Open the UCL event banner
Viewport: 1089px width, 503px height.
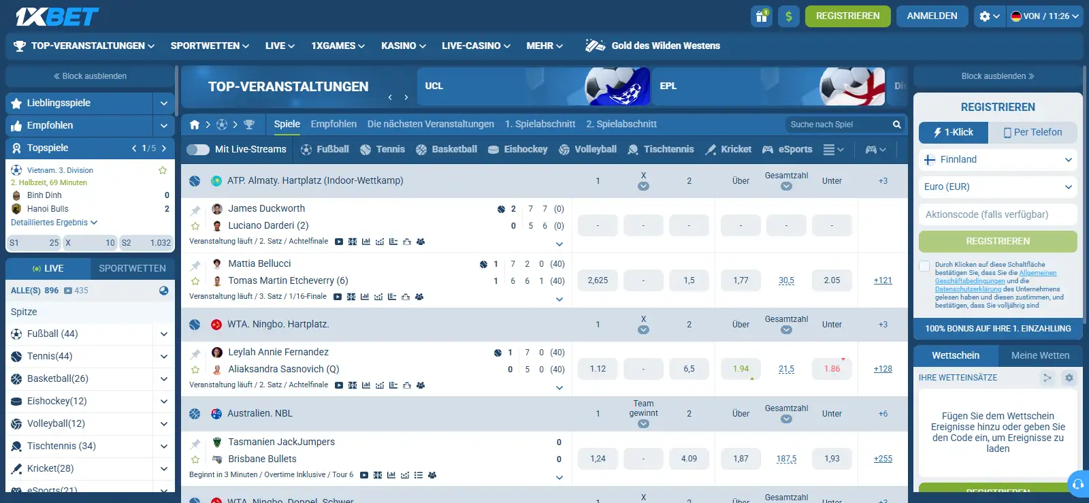pos(534,86)
